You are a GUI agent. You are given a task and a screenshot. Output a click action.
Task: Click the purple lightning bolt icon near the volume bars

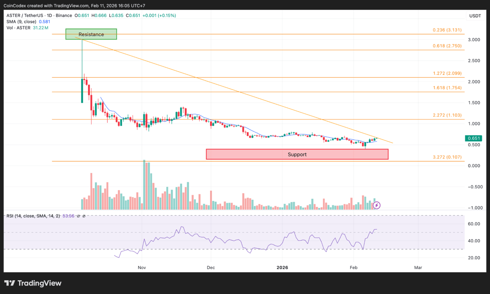[377, 205]
